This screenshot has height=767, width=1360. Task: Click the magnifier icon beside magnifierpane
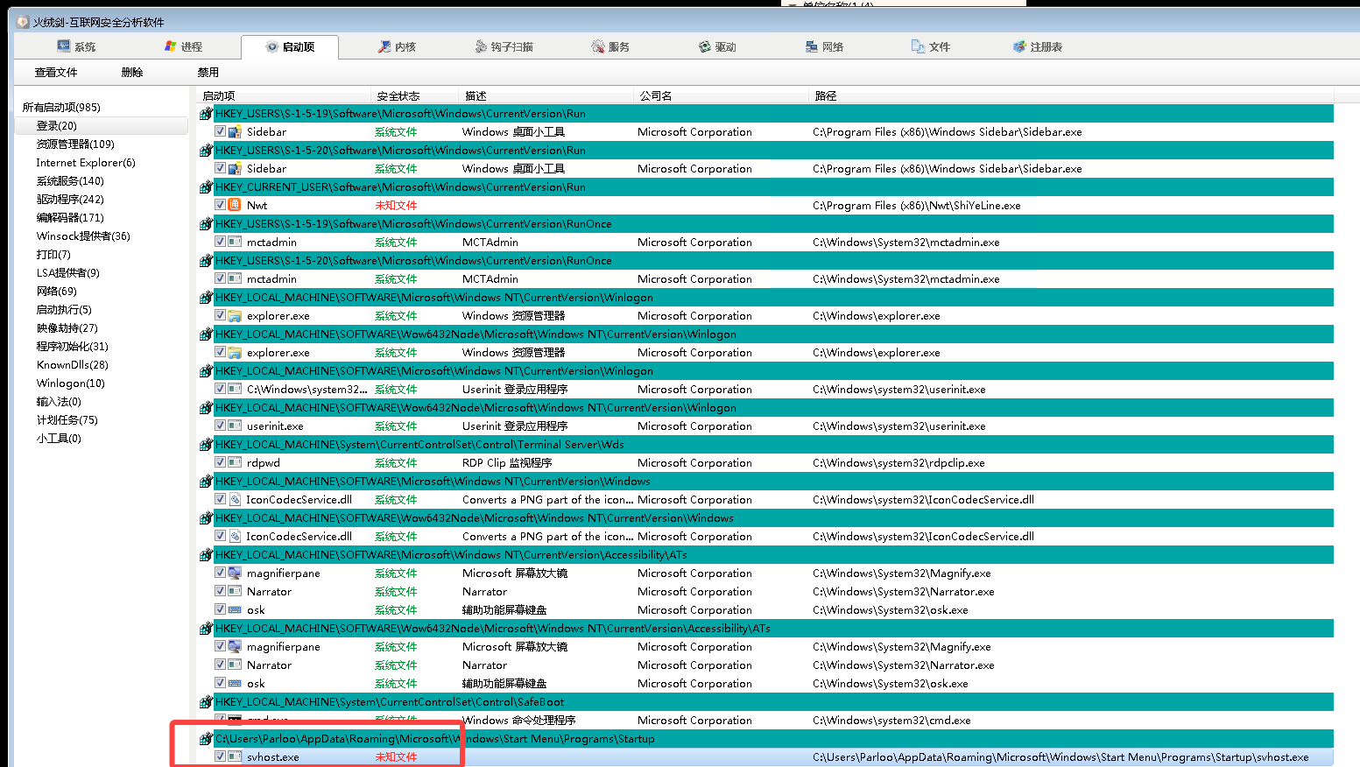[x=233, y=573]
